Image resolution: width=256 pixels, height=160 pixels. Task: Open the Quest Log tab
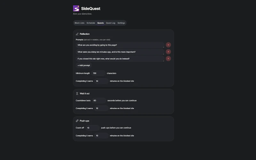tap(110, 23)
